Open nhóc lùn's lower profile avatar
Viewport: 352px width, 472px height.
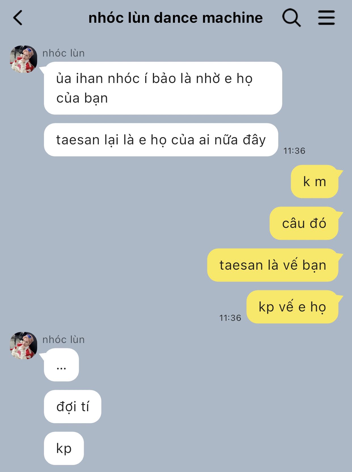click(24, 346)
